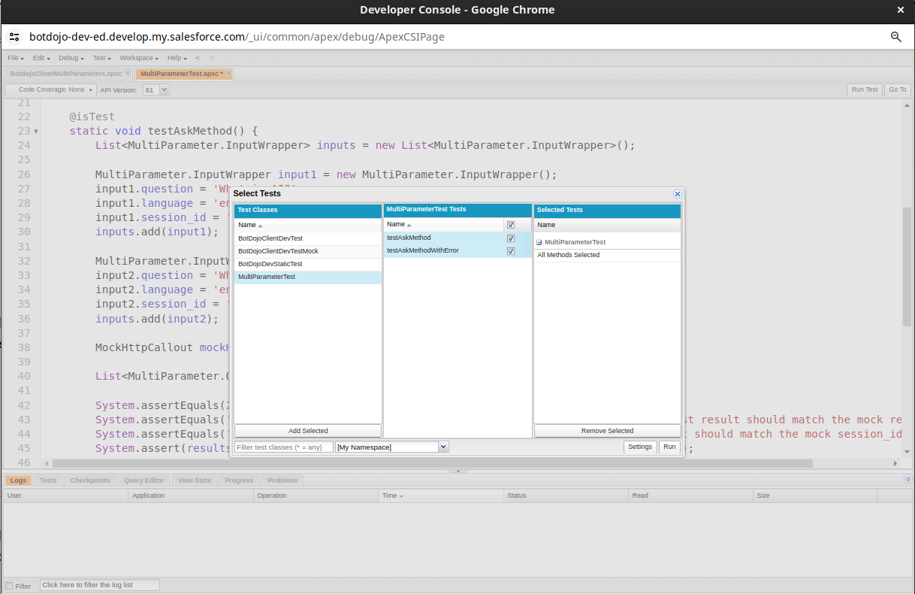Select the BotDojoDevStaticTest class

[x=307, y=264]
